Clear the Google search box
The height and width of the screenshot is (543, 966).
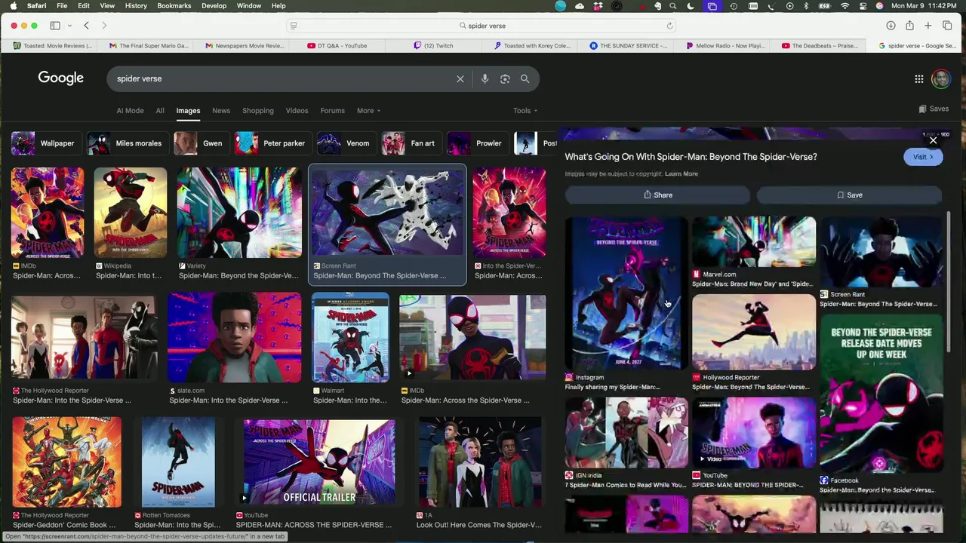(460, 78)
